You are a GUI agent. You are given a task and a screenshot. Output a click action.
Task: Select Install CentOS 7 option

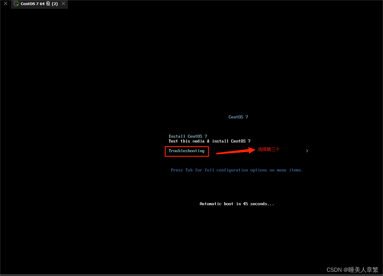pos(188,136)
